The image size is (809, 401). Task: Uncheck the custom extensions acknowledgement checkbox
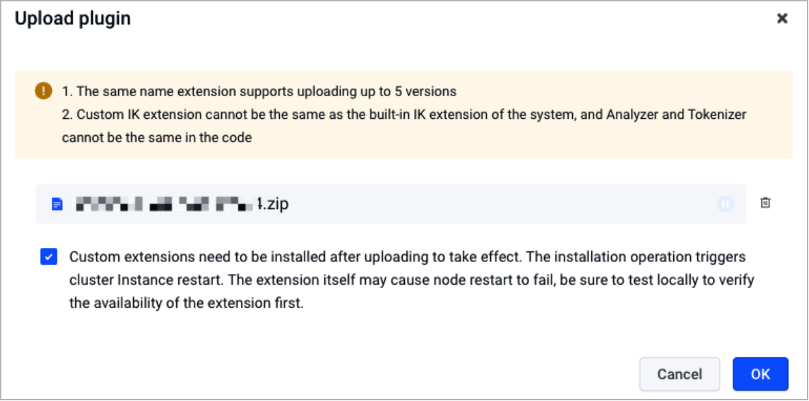coord(48,257)
